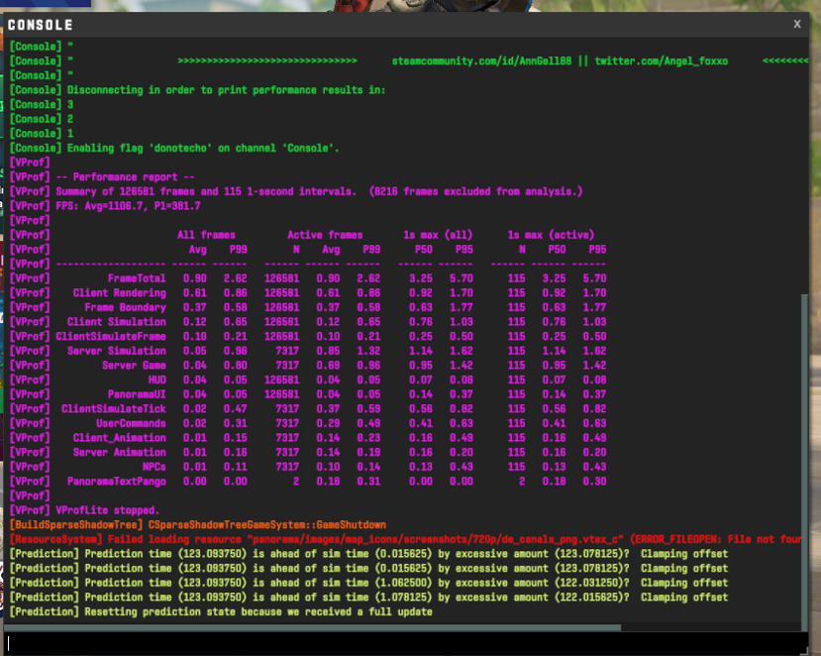Click the CONSOLE title label

pyautogui.click(x=41, y=25)
